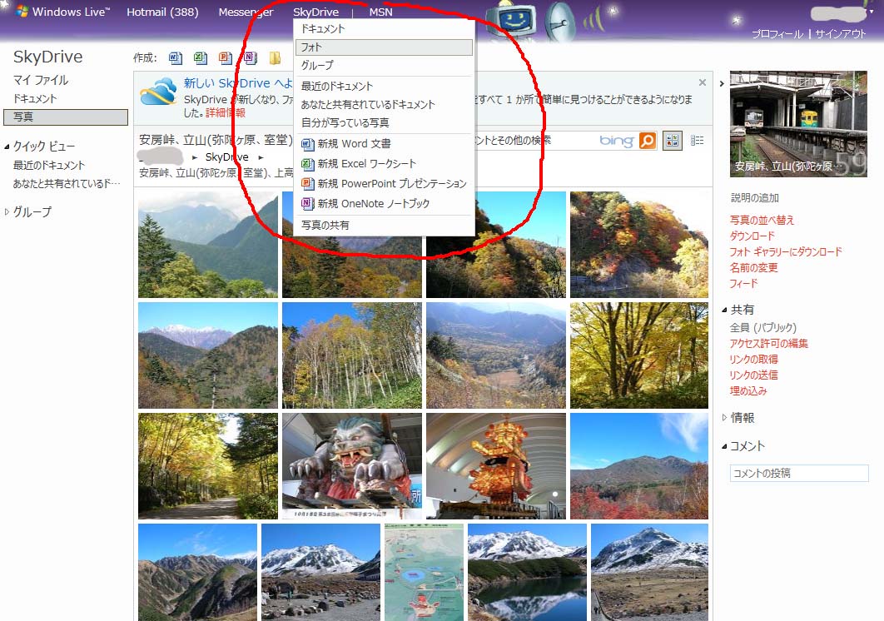884x621 pixels.
Task: Click the Excel workbook create icon
Action: point(200,57)
